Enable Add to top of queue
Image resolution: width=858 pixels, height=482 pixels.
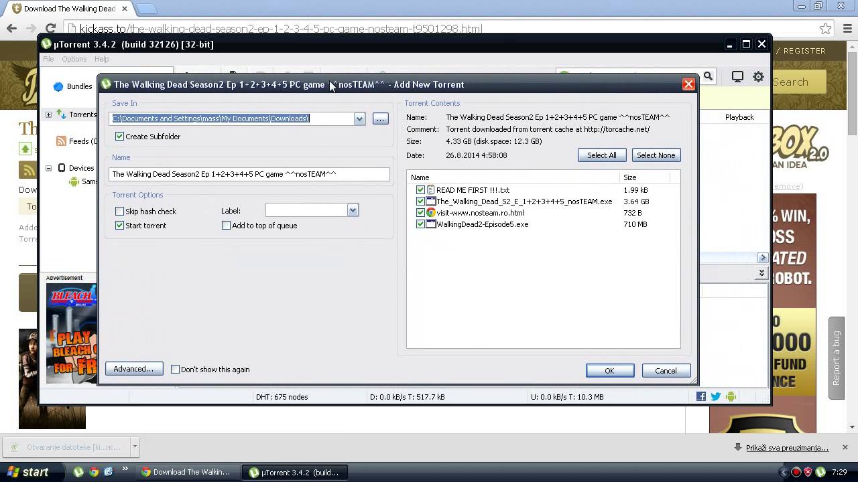226,226
